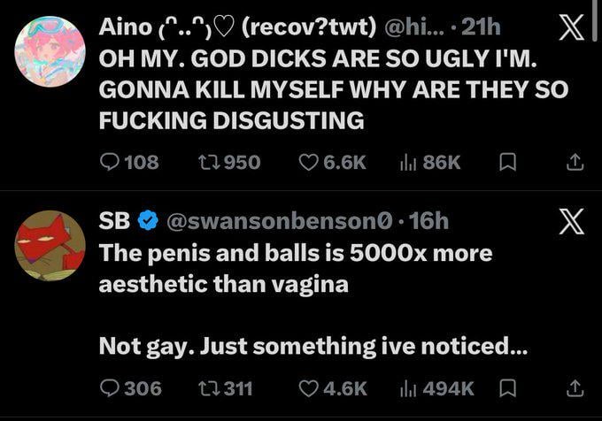View analytics showing 86K views
The height and width of the screenshot is (421, 602).
point(430,162)
